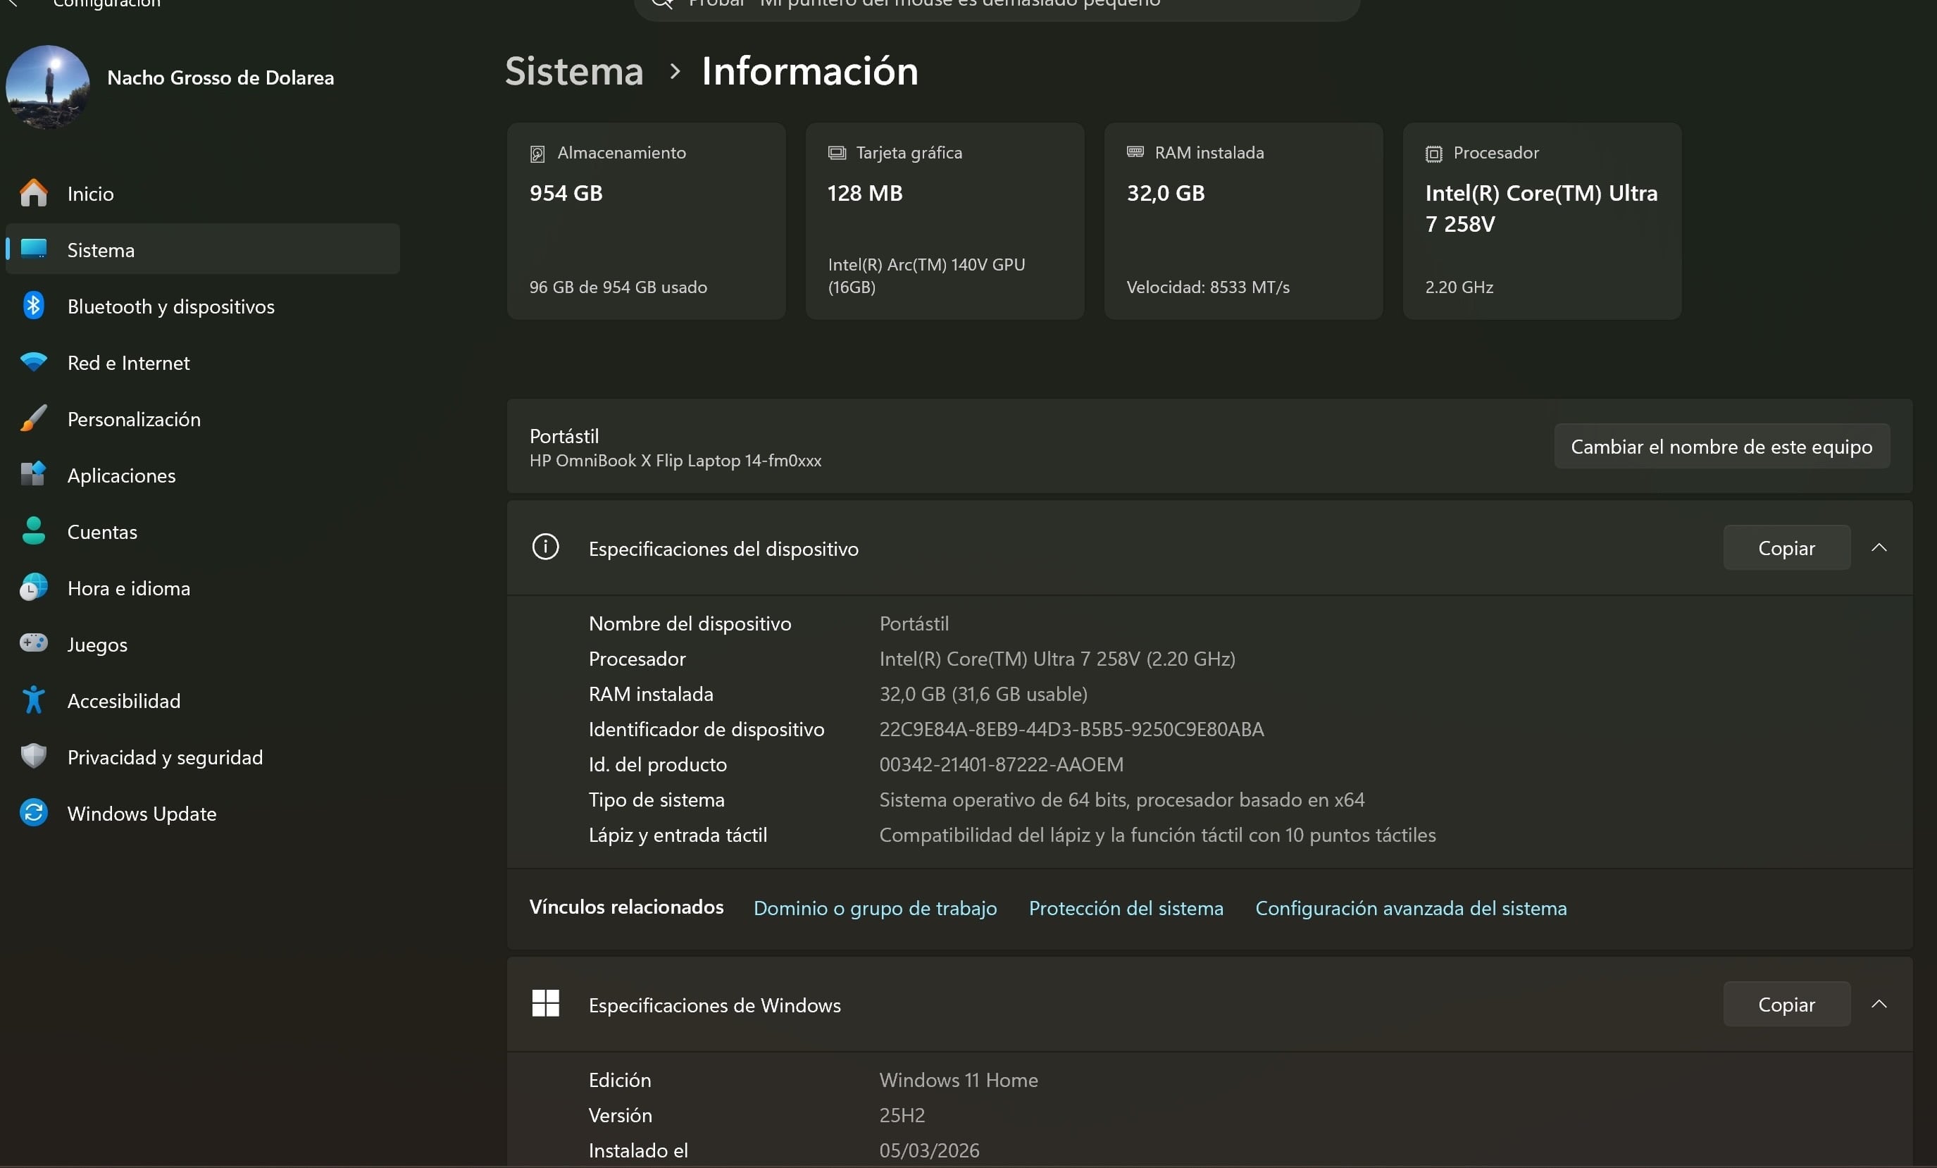Click the Velocidad: 8533 MT/s text
This screenshot has height=1168, width=1937.
[x=1207, y=287]
